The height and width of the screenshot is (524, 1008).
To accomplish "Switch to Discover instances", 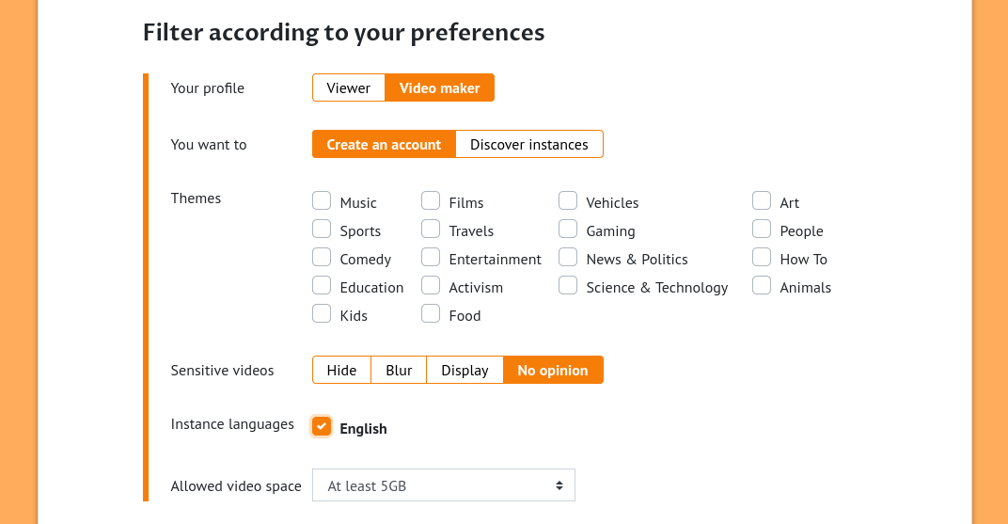I will (528, 144).
